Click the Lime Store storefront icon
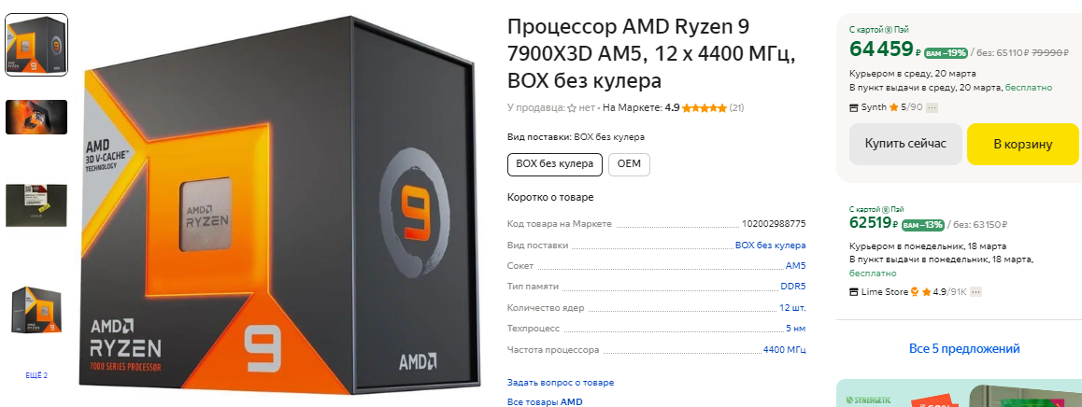 coord(854,292)
